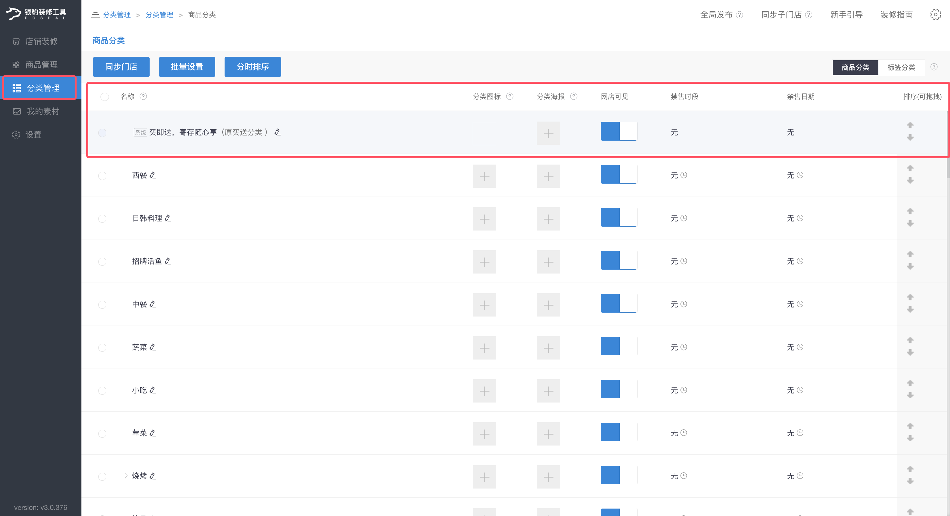Click the help icon beside 分类图标 header
950x516 pixels.
point(510,96)
